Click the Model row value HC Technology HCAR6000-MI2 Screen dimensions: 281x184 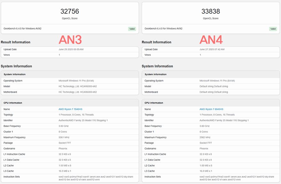[x=78, y=87]
